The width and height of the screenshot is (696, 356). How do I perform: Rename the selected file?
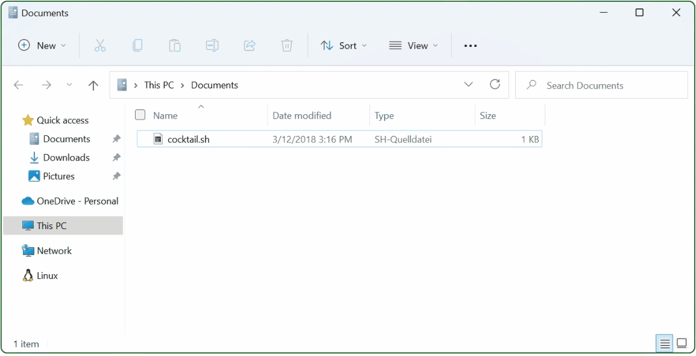[x=212, y=45]
